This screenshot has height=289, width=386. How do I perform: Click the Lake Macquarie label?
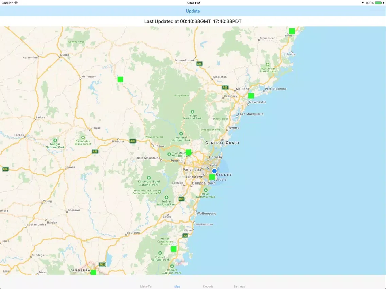(251, 114)
